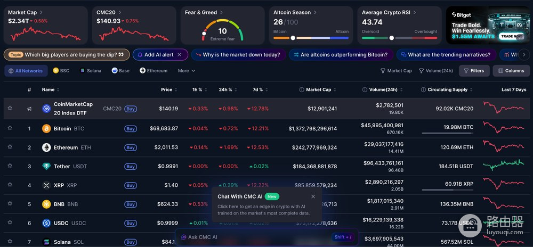Select the Solana network tab
533x247 pixels.
click(x=91, y=71)
